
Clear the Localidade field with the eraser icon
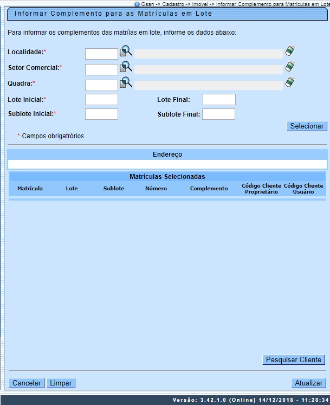pos(290,50)
